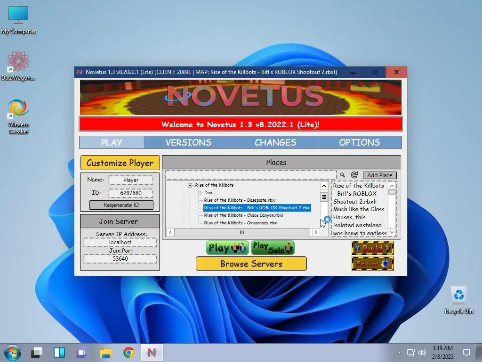The width and height of the screenshot is (482, 362).
Task: Select Bitl's ROBLOX Shootout 2.rbxl map
Action: coord(257,208)
